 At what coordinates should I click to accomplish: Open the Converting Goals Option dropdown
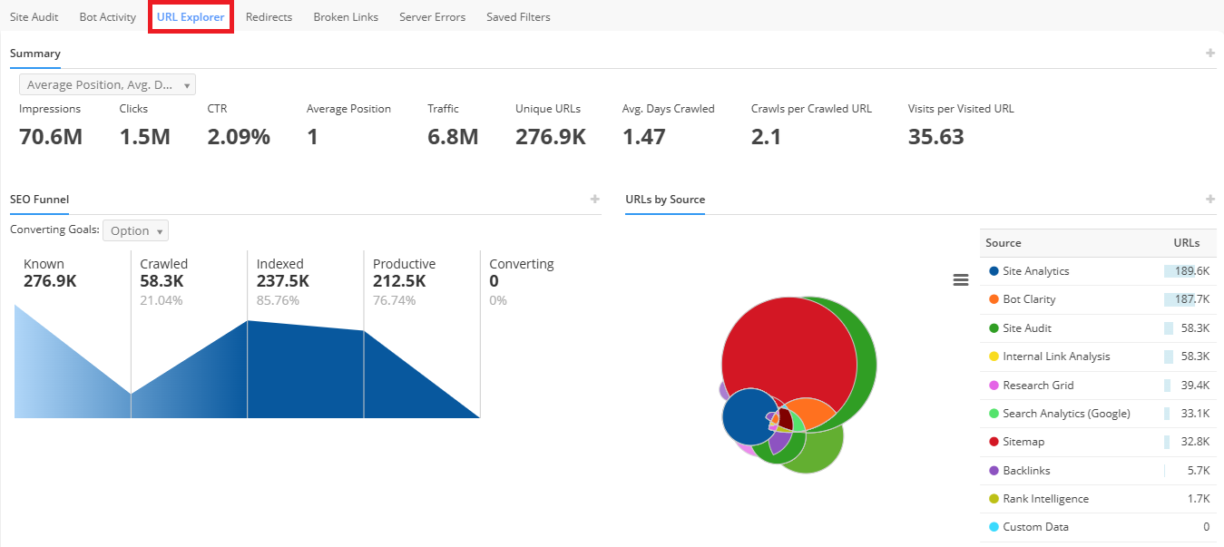(135, 230)
